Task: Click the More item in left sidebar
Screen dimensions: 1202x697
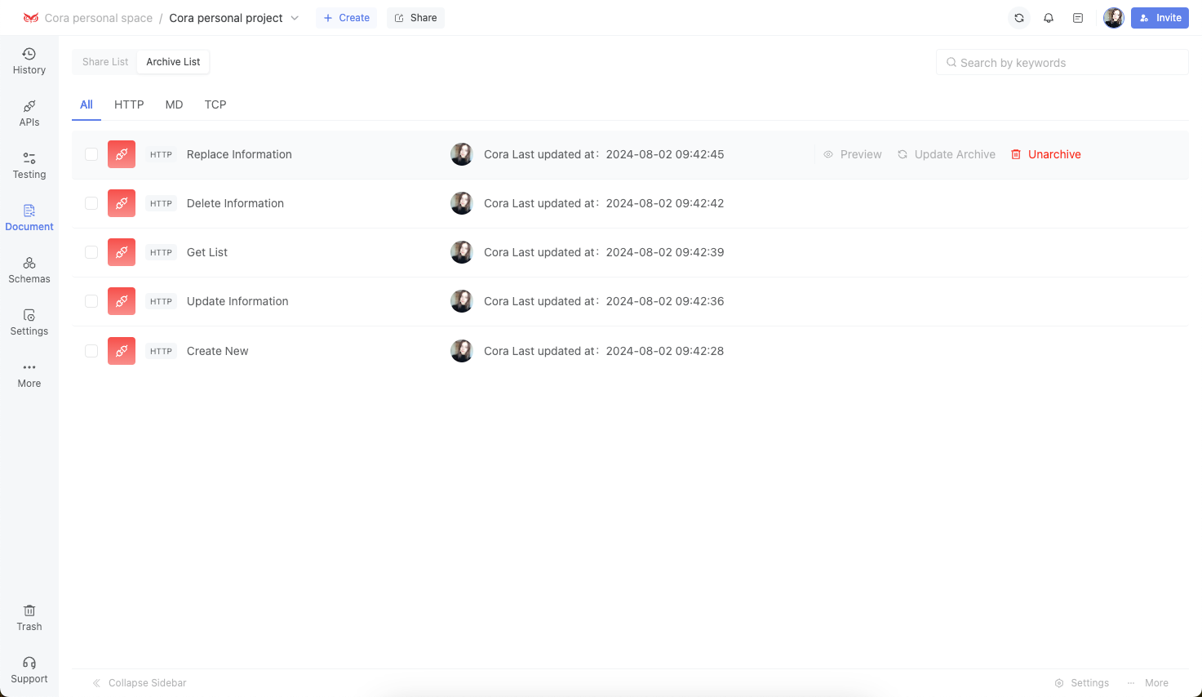Action: (x=29, y=375)
